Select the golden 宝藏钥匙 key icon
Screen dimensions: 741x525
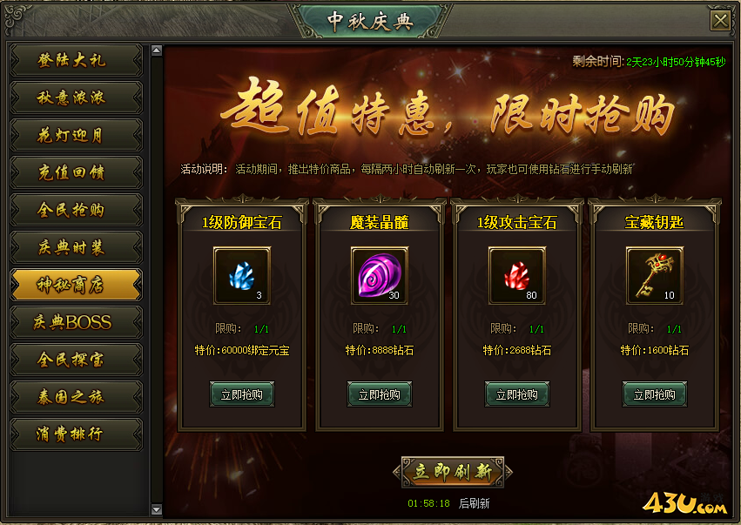[655, 275]
